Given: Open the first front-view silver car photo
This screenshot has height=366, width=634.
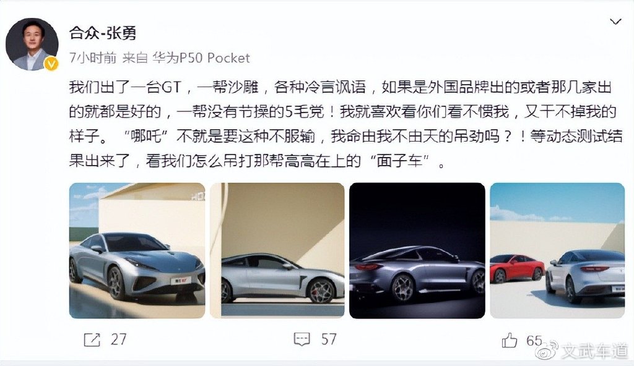Looking at the screenshot, I should tap(137, 250).
